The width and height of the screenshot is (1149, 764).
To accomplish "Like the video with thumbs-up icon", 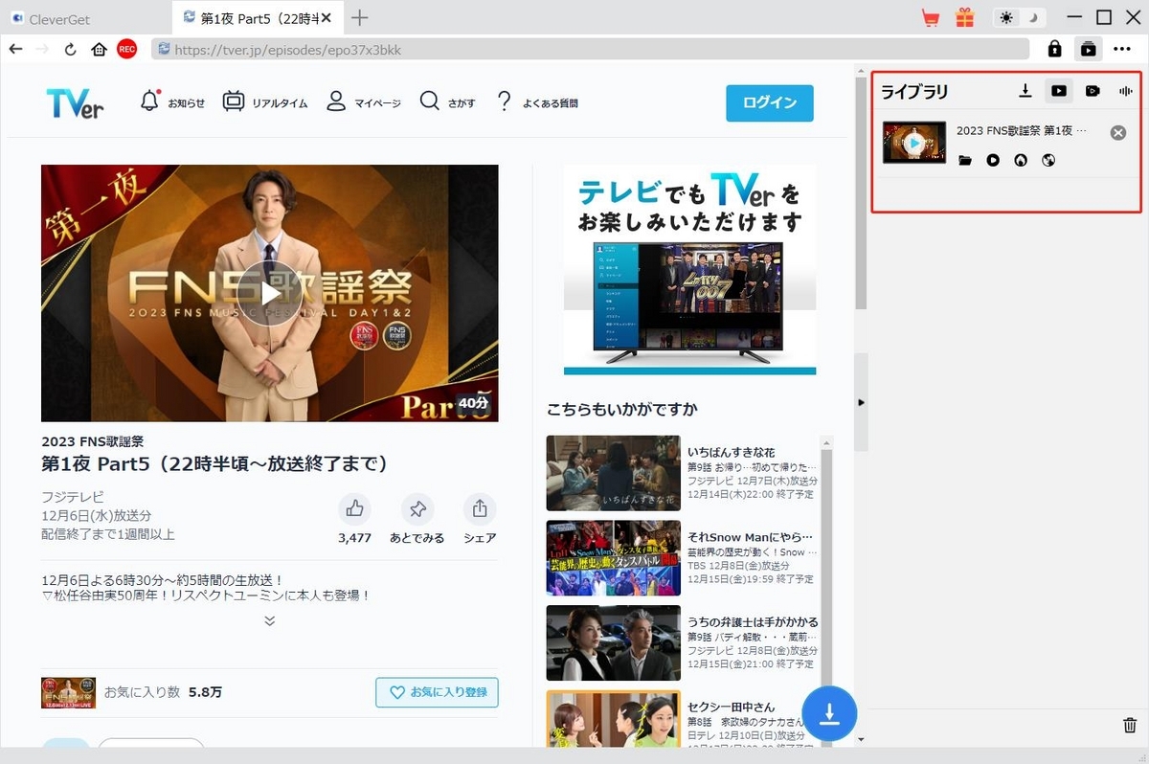I will pos(354,508).
